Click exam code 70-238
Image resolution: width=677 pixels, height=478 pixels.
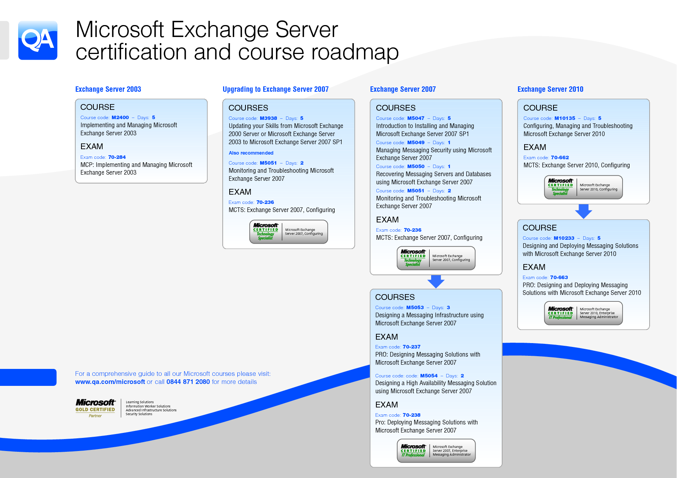coord(411,415)
